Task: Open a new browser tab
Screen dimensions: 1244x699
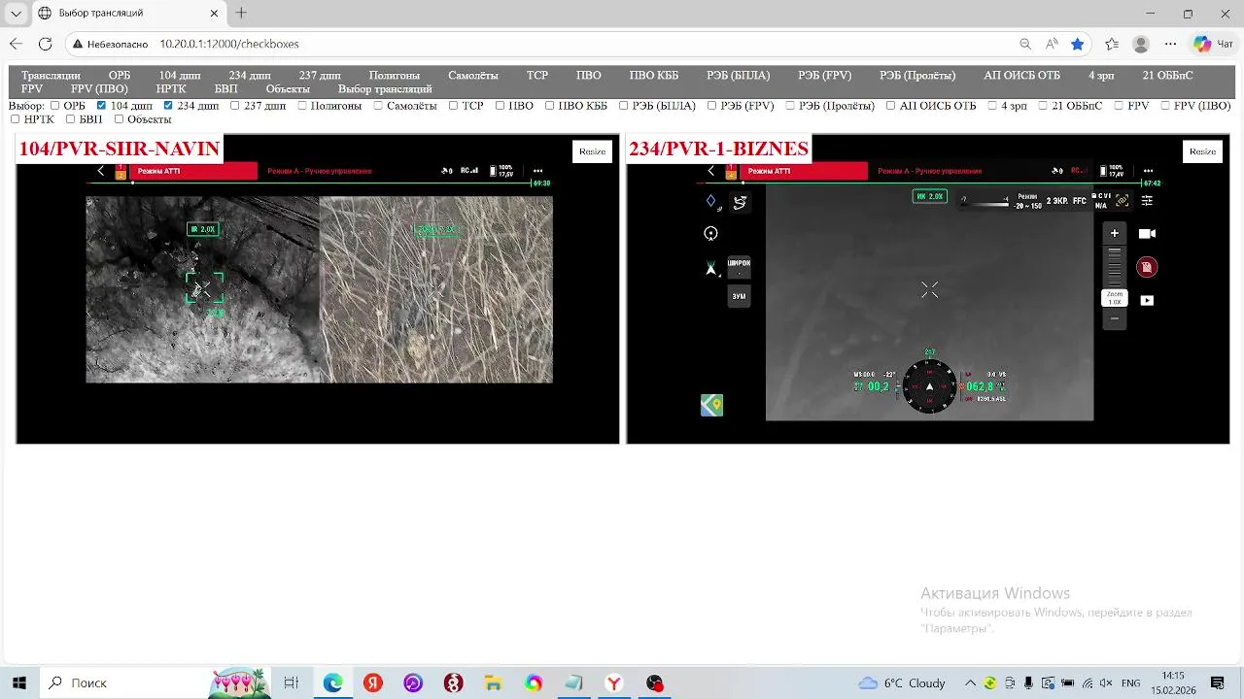Action: [x=241, y=14]
